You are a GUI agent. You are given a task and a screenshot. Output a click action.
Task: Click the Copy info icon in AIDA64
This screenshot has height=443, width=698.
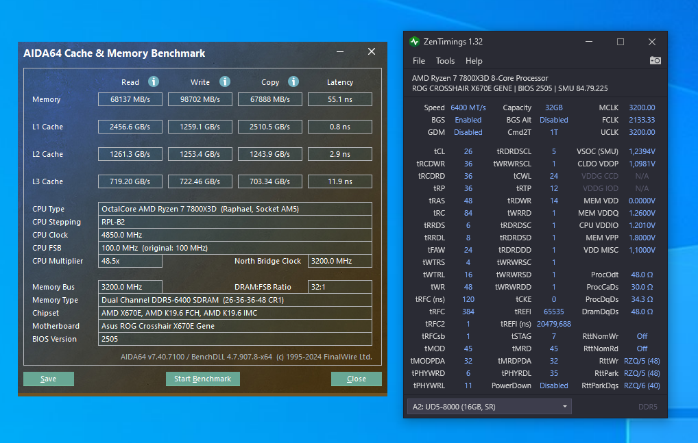point(293,81)
